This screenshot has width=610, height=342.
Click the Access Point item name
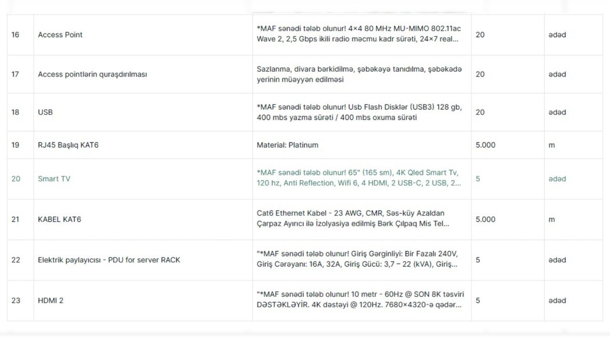tap(60, 35)
